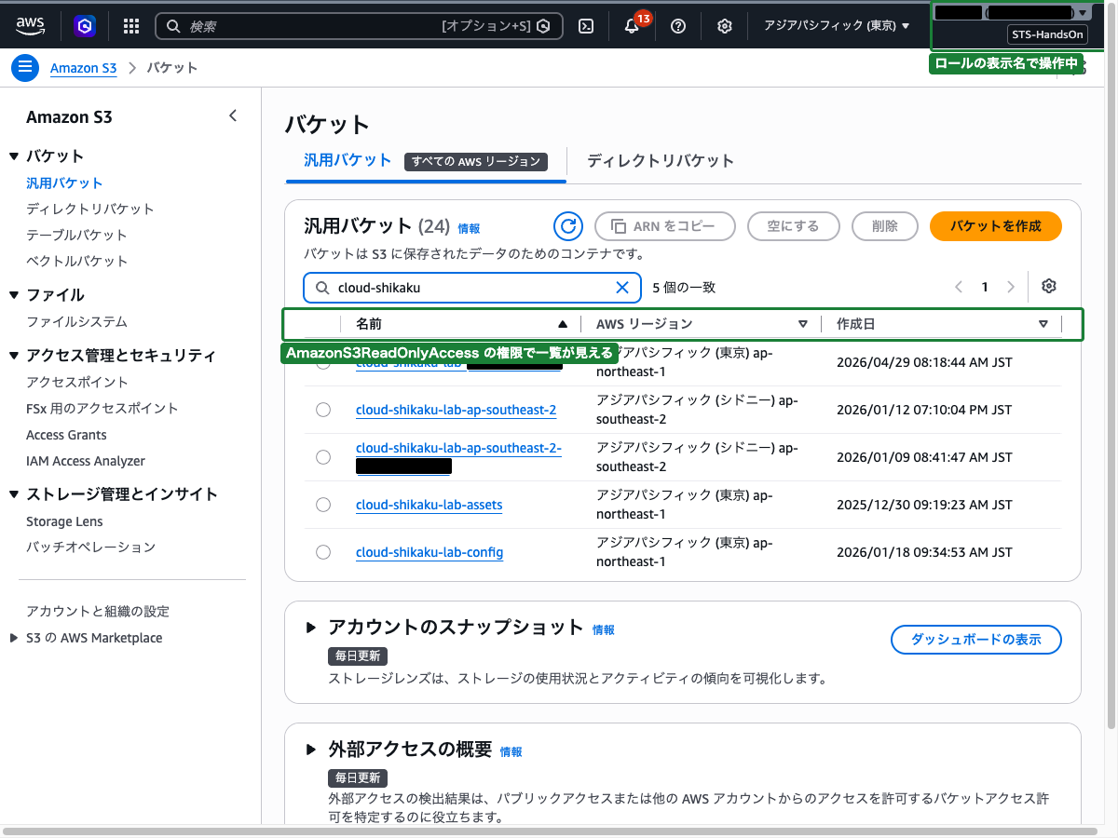The image size is (1118, 838).
Task: Select cloud-shikaku-lab-config bucket radio
Action: click(x=323, y=552)
